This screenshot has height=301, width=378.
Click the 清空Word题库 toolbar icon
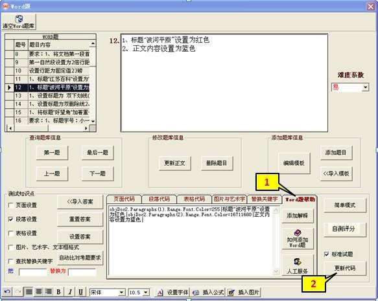[19, 21]
